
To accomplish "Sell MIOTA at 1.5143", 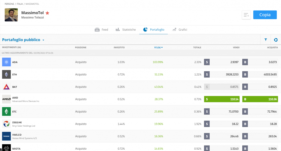I will pyautogui.click(x=222, y=148).
